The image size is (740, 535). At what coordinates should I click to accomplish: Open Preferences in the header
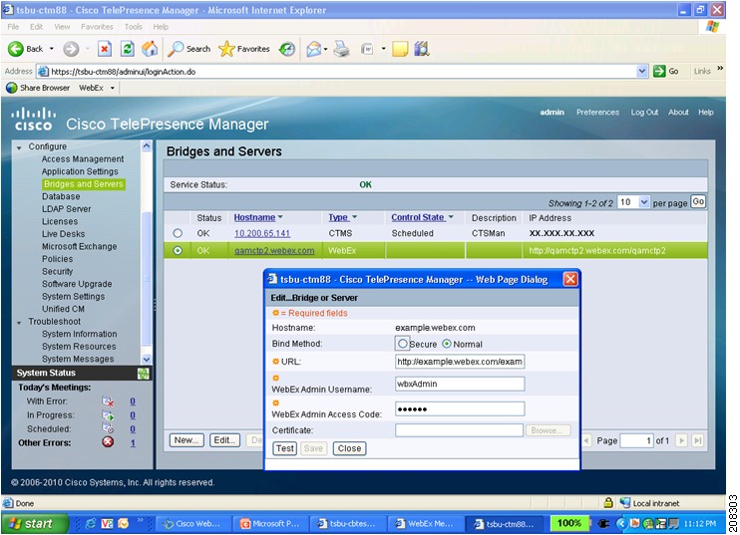click(597, 113)
